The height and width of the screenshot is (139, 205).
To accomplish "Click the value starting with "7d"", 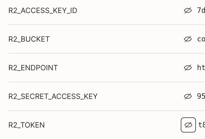I will (201, 10).
